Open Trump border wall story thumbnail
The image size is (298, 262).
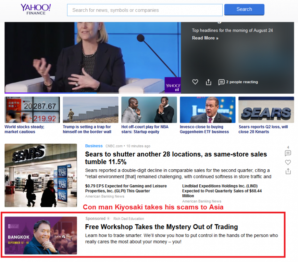[x=90, y=110]
